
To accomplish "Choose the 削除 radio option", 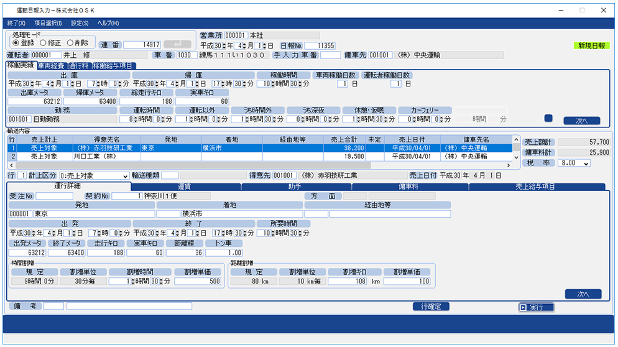I will [71, 42].
